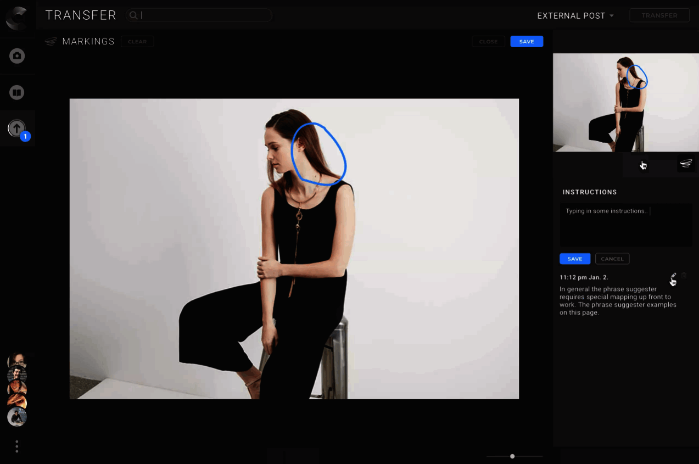Image resolution: width=699 pixels, height=464 pixels.
Task: Save the typed instructions
Action: (575, 259)
